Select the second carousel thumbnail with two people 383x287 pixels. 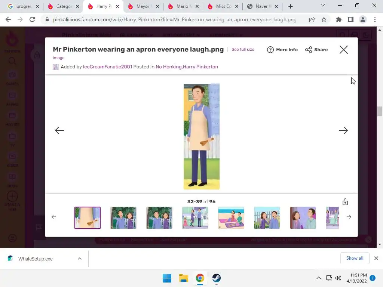pos(123,218)
